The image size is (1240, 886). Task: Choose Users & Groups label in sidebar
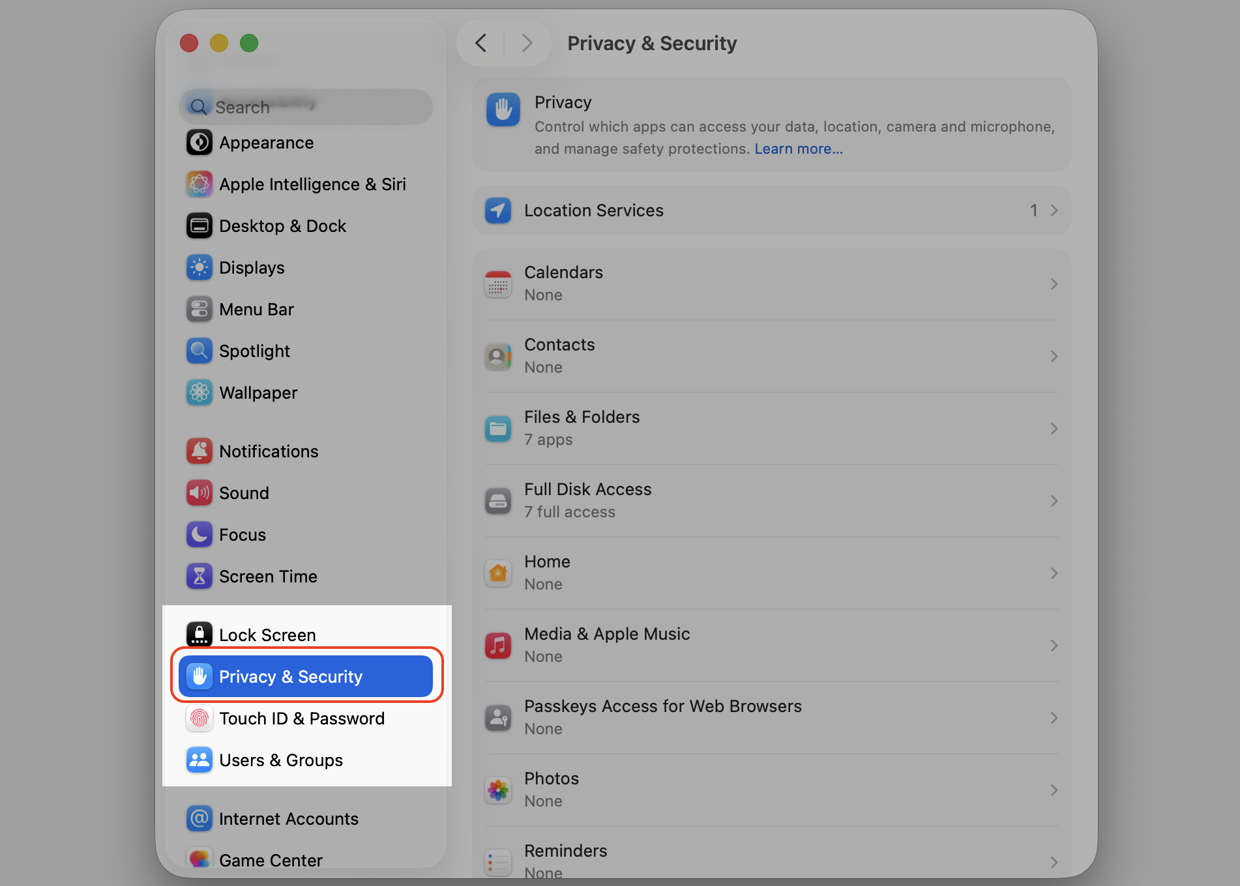pos(281,760)
